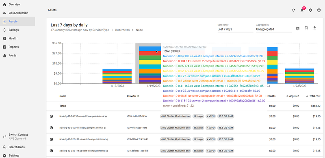This screenshot has width=325, height=158.
Task: Click provider ID i-046def84c013581bd
Action: (x=137, y=151)
